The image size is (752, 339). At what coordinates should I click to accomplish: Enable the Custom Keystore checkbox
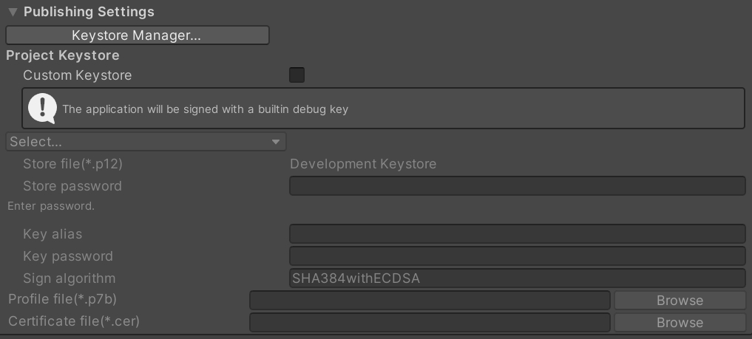297,75
